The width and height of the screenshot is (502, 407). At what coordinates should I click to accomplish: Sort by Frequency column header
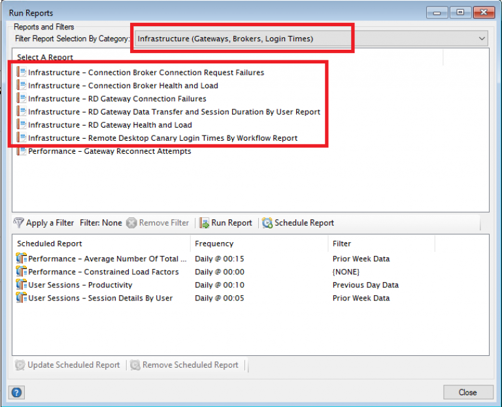tap(214, 243)
